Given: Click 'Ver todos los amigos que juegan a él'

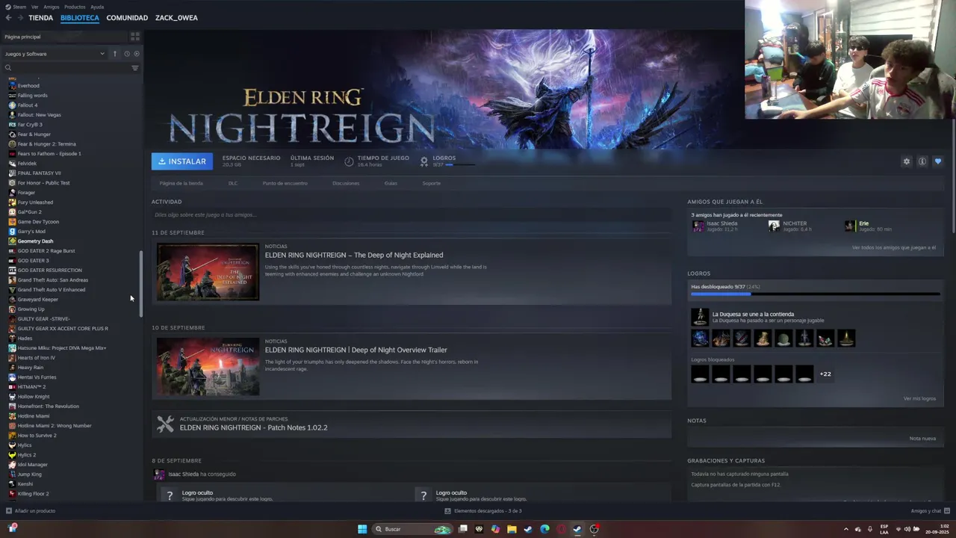Looking at the screenshot, I should [x=893, y=247].
